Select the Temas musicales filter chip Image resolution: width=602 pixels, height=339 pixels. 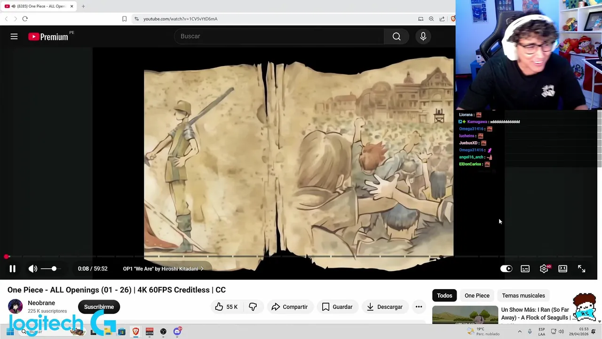523,295
